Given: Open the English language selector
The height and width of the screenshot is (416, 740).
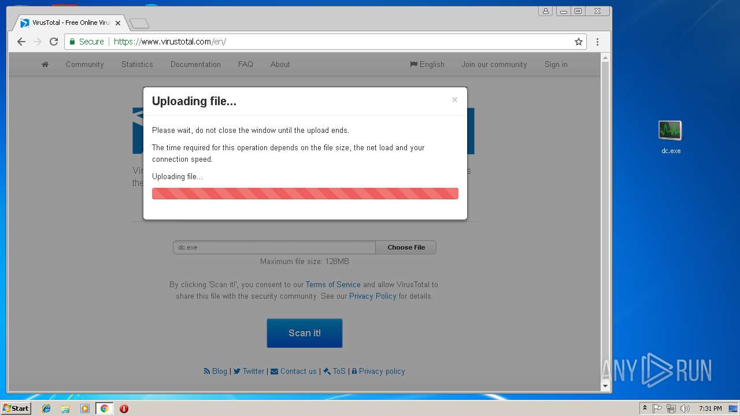Looking at the screenshot, I should click(x=427, y=64).
